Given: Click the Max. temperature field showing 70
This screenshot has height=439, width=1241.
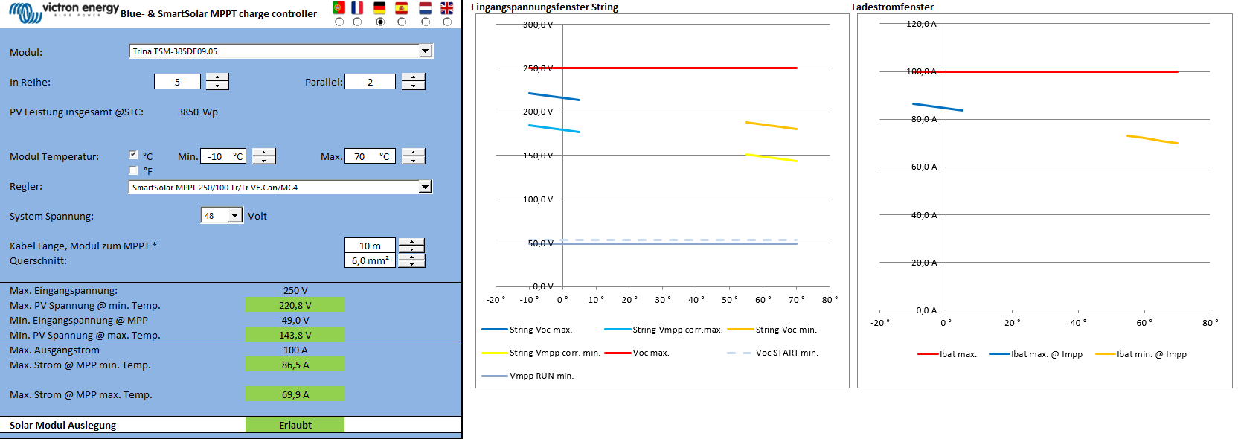Looking at the screenshot, I should click(x=370, y=156).
